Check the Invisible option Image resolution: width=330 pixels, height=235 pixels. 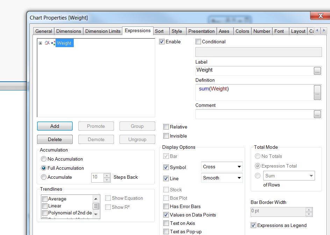[166, 136]
